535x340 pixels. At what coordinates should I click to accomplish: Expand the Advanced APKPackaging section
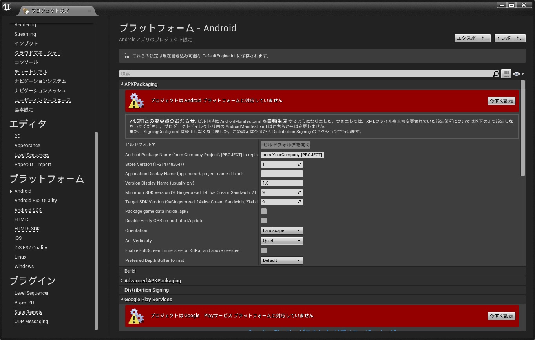(122, 280)
